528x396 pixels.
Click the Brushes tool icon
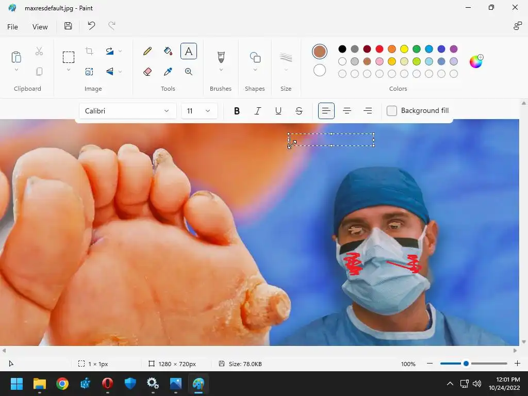(x=221, y=57)
